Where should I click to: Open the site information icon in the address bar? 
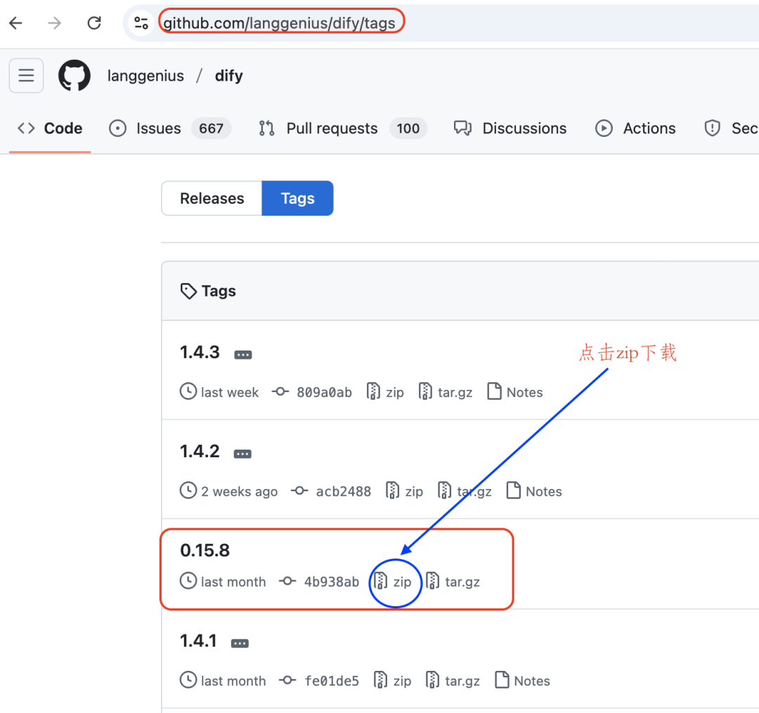coord(141,22)
